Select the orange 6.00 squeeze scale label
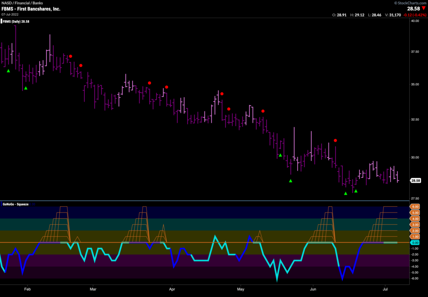Viewport: 428px width, 297px height. (416, 207)
